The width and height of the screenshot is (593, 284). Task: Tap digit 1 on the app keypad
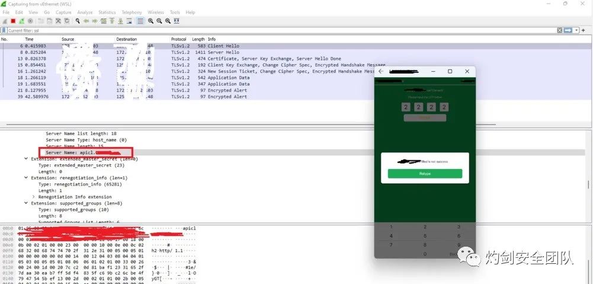point(391,227)
